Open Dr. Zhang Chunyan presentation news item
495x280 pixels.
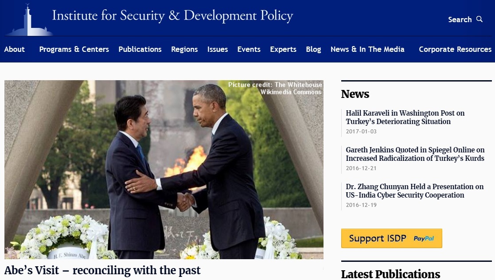click(414, 191)
